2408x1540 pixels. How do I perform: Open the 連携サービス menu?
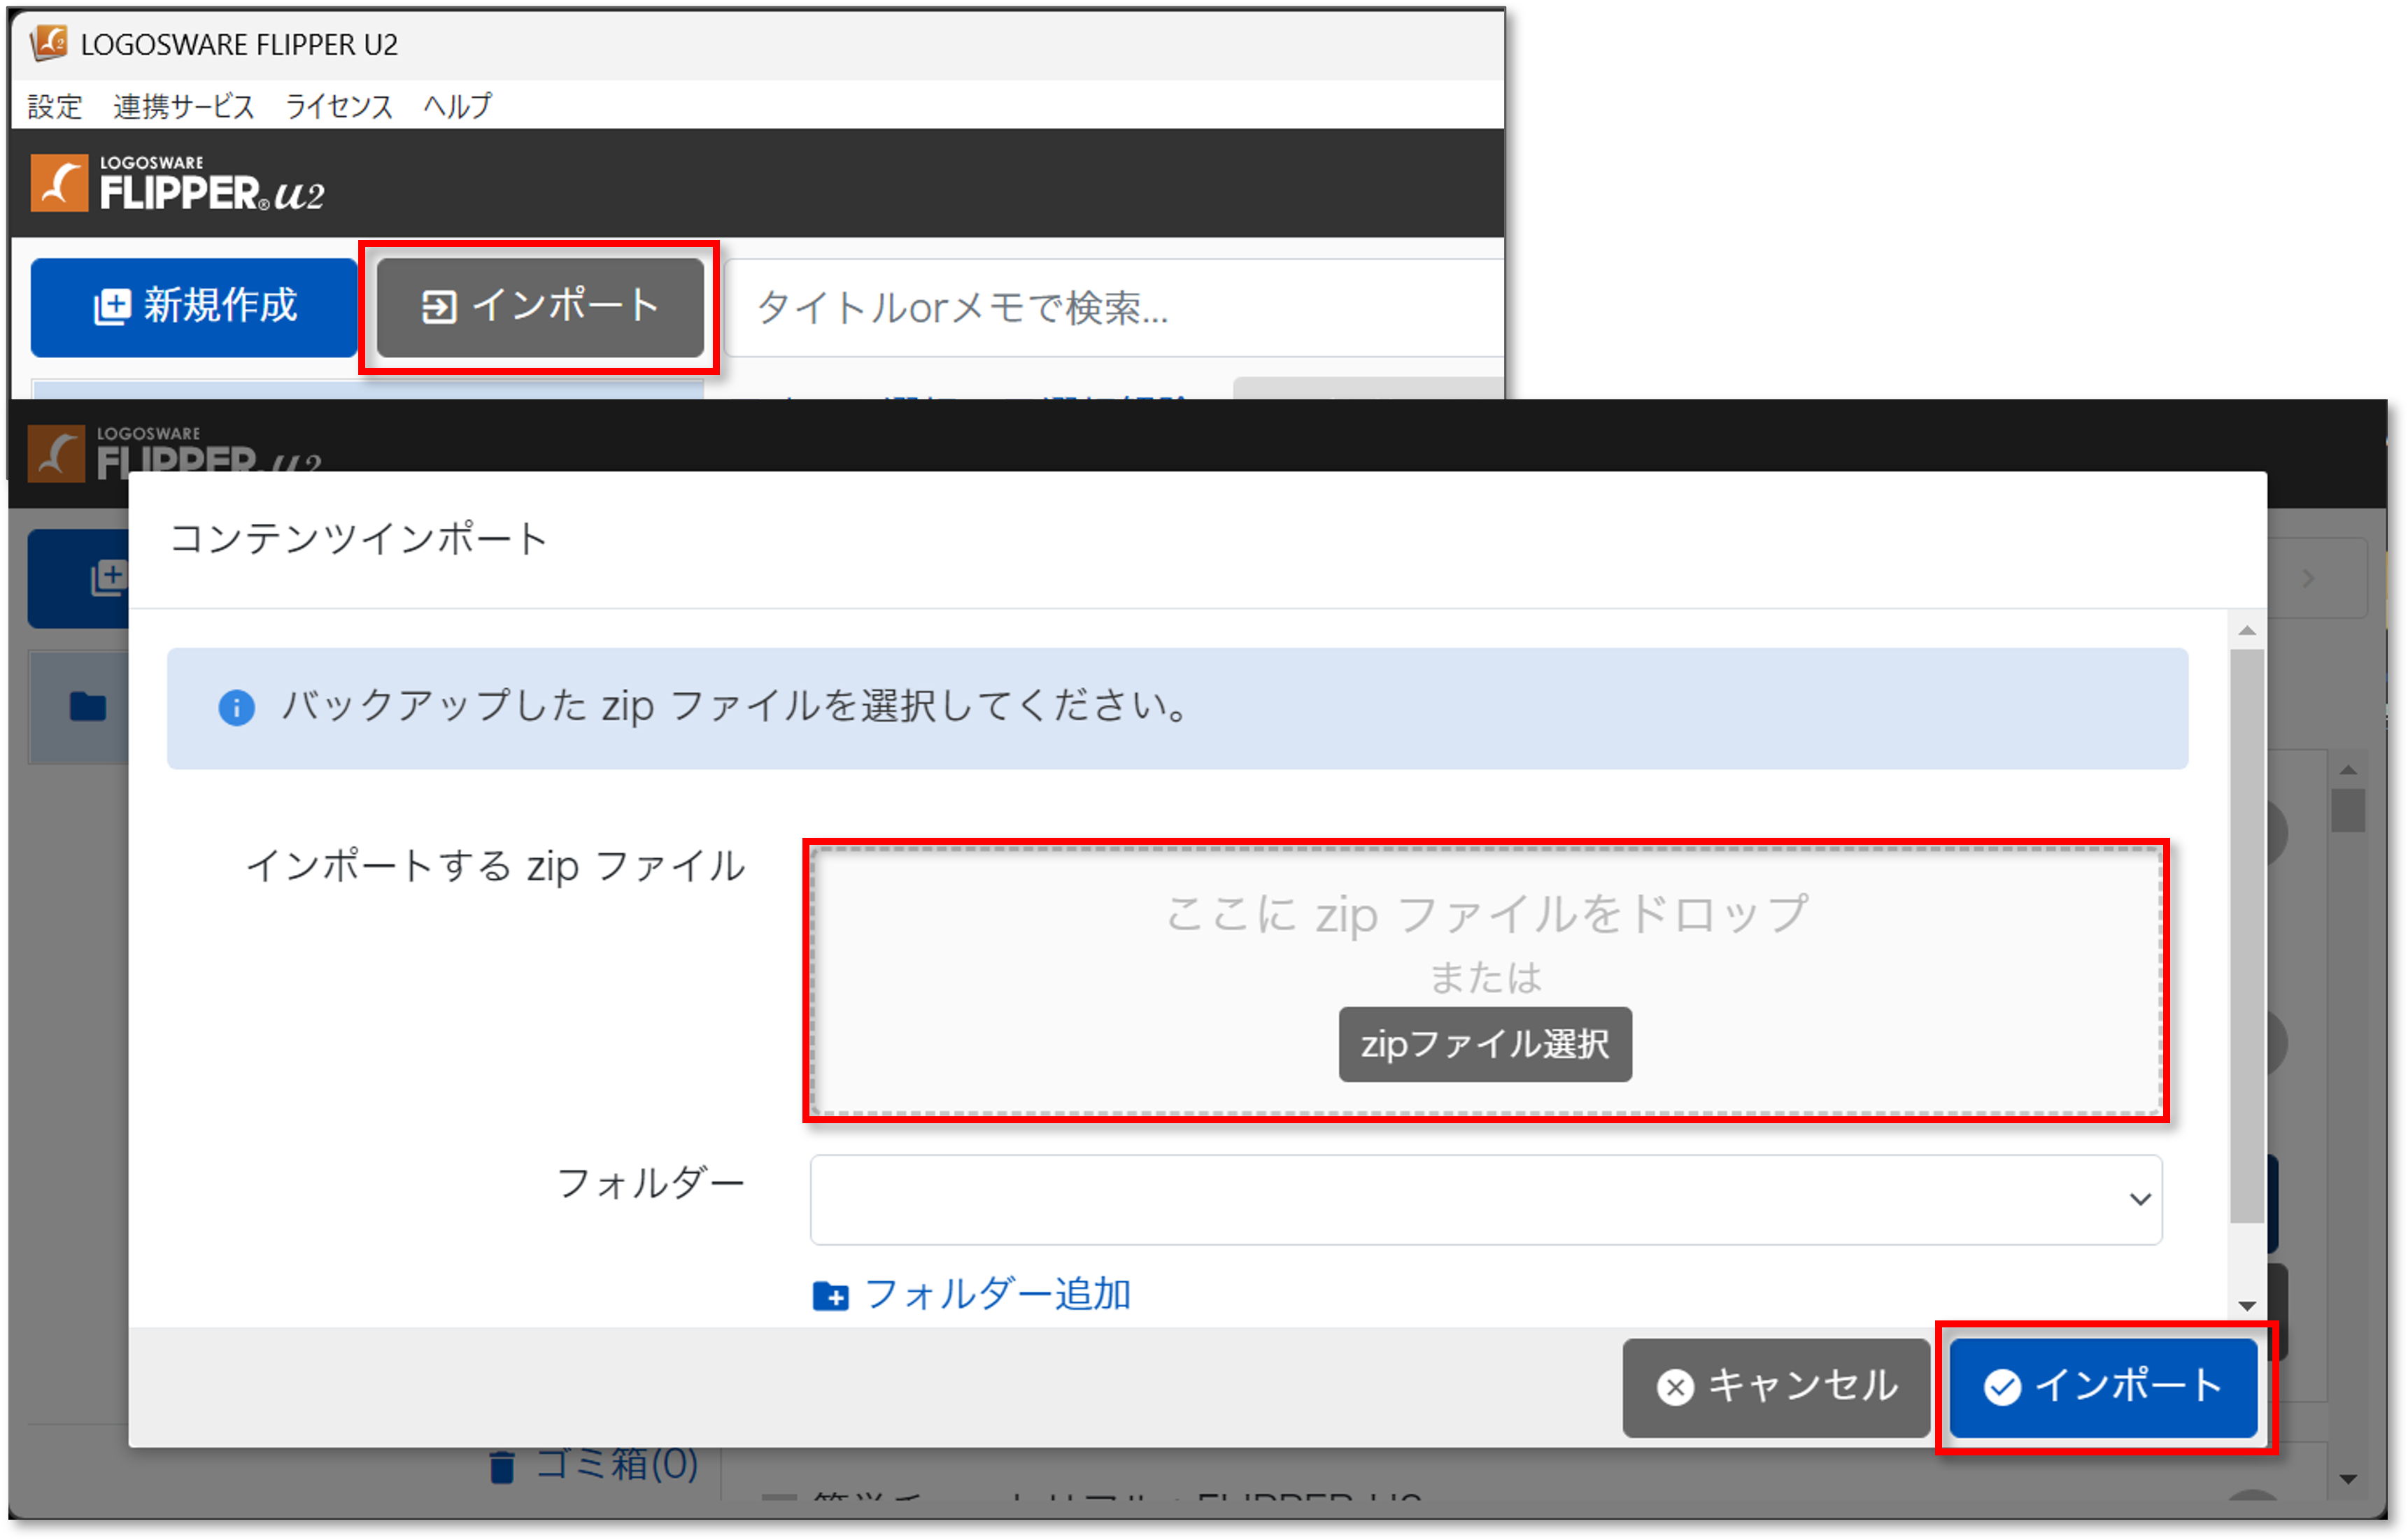pyautogui.click(x=184, y=105)
